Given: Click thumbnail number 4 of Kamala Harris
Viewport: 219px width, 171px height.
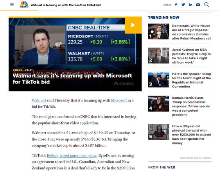Looking at the screenshot, I should [x=159, y=103].
